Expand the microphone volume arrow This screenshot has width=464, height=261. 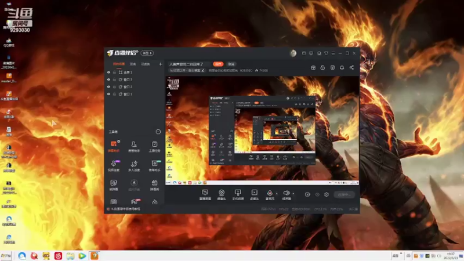[277, 194]
